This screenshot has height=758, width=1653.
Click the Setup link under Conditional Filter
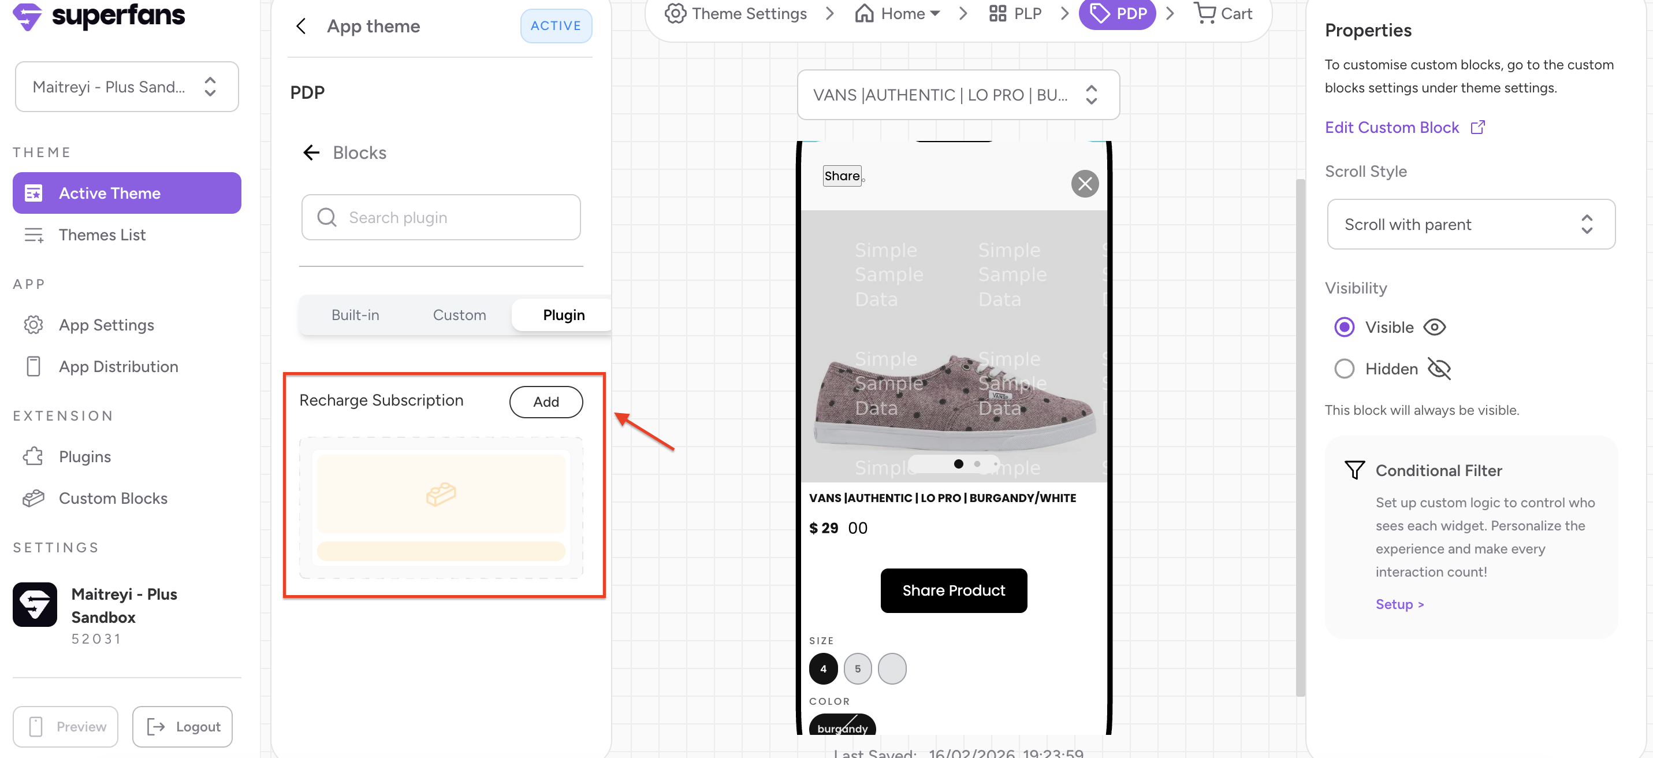pyautogui.click(x=1399, y=604)
